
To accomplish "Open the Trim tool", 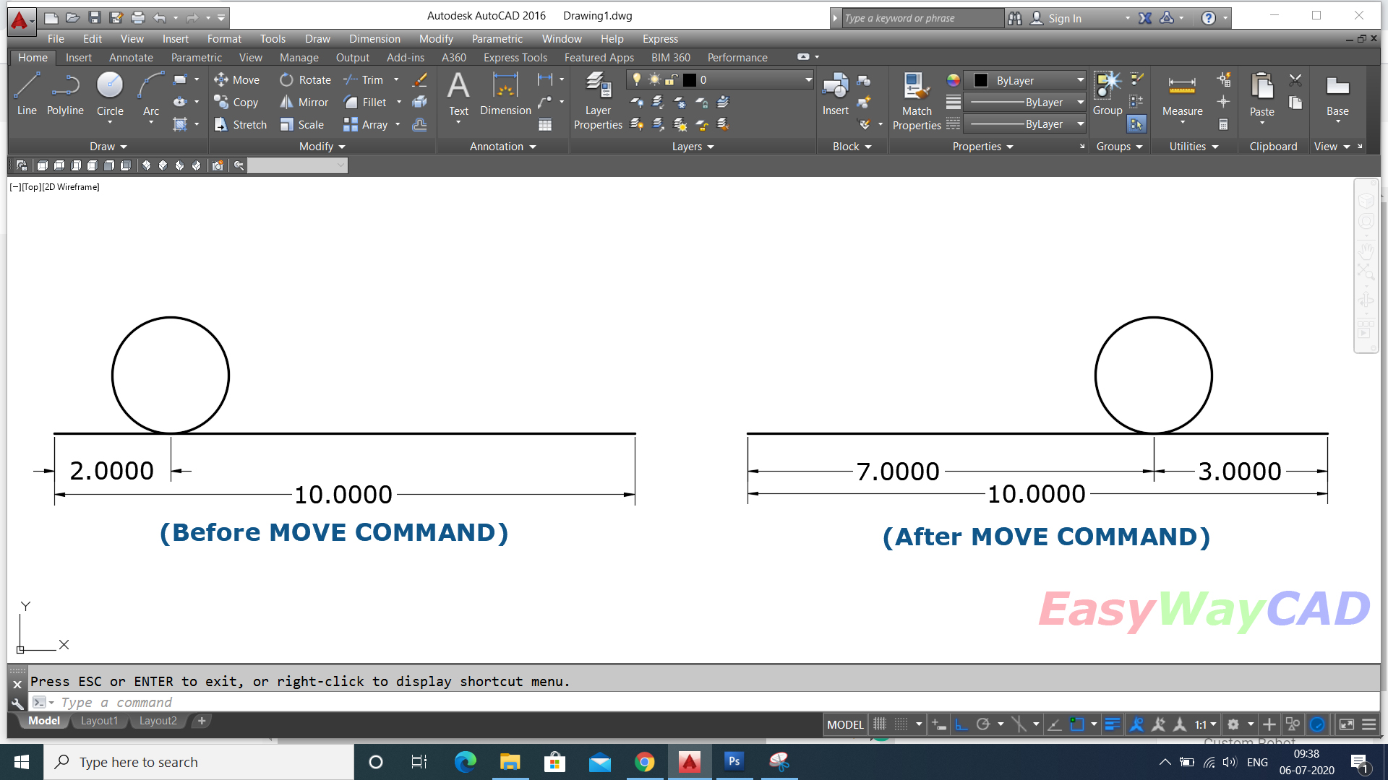I will click(371, 79).
